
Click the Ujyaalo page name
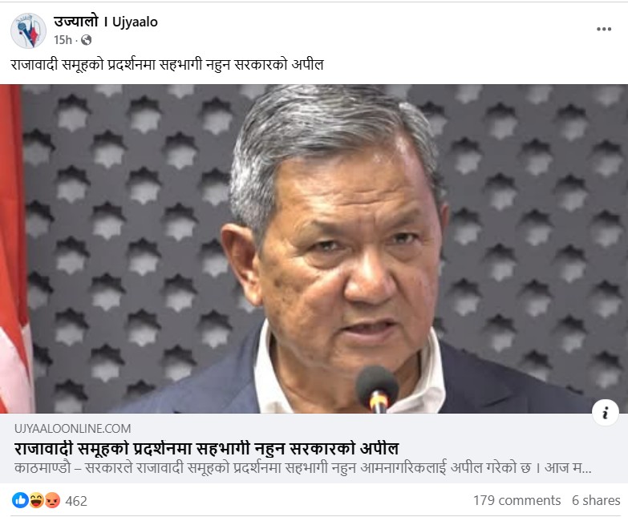pos(106,22)
